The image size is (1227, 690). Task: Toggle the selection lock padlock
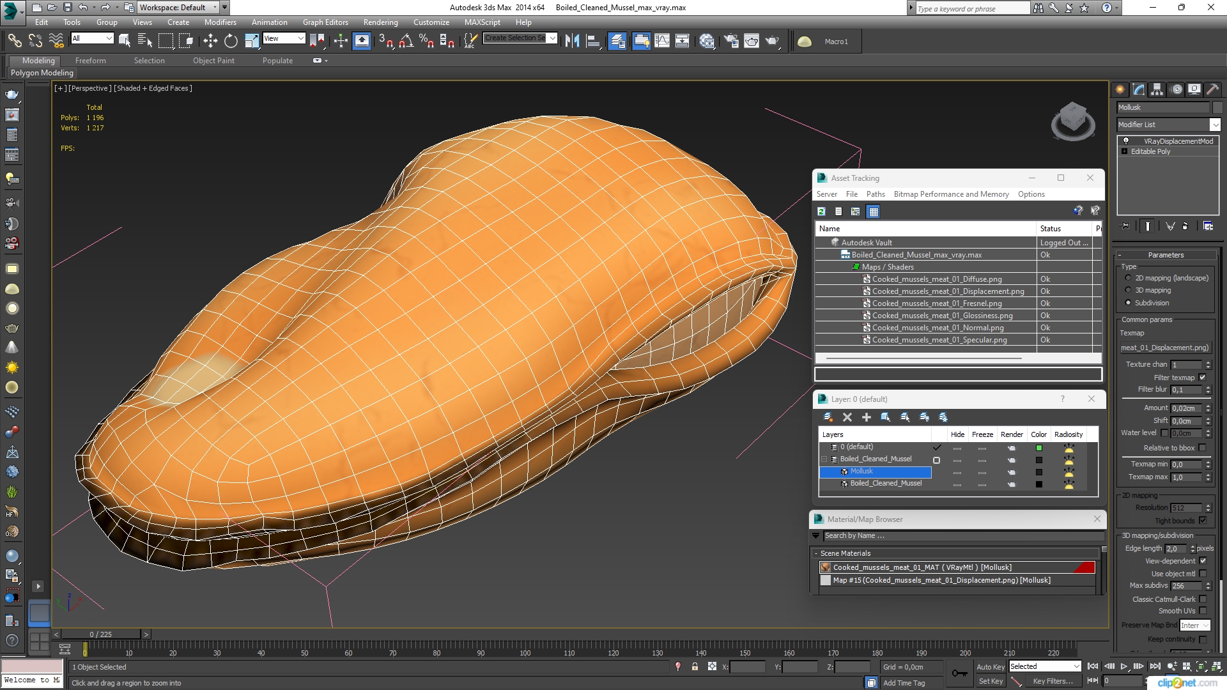pos(695,666)
